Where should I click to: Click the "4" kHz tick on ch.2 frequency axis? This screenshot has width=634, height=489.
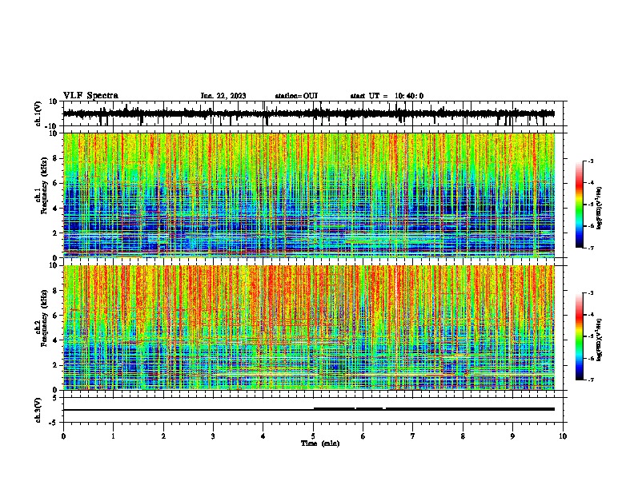tap(56, 340)
